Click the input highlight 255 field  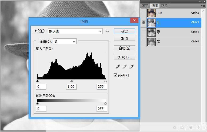102,87
